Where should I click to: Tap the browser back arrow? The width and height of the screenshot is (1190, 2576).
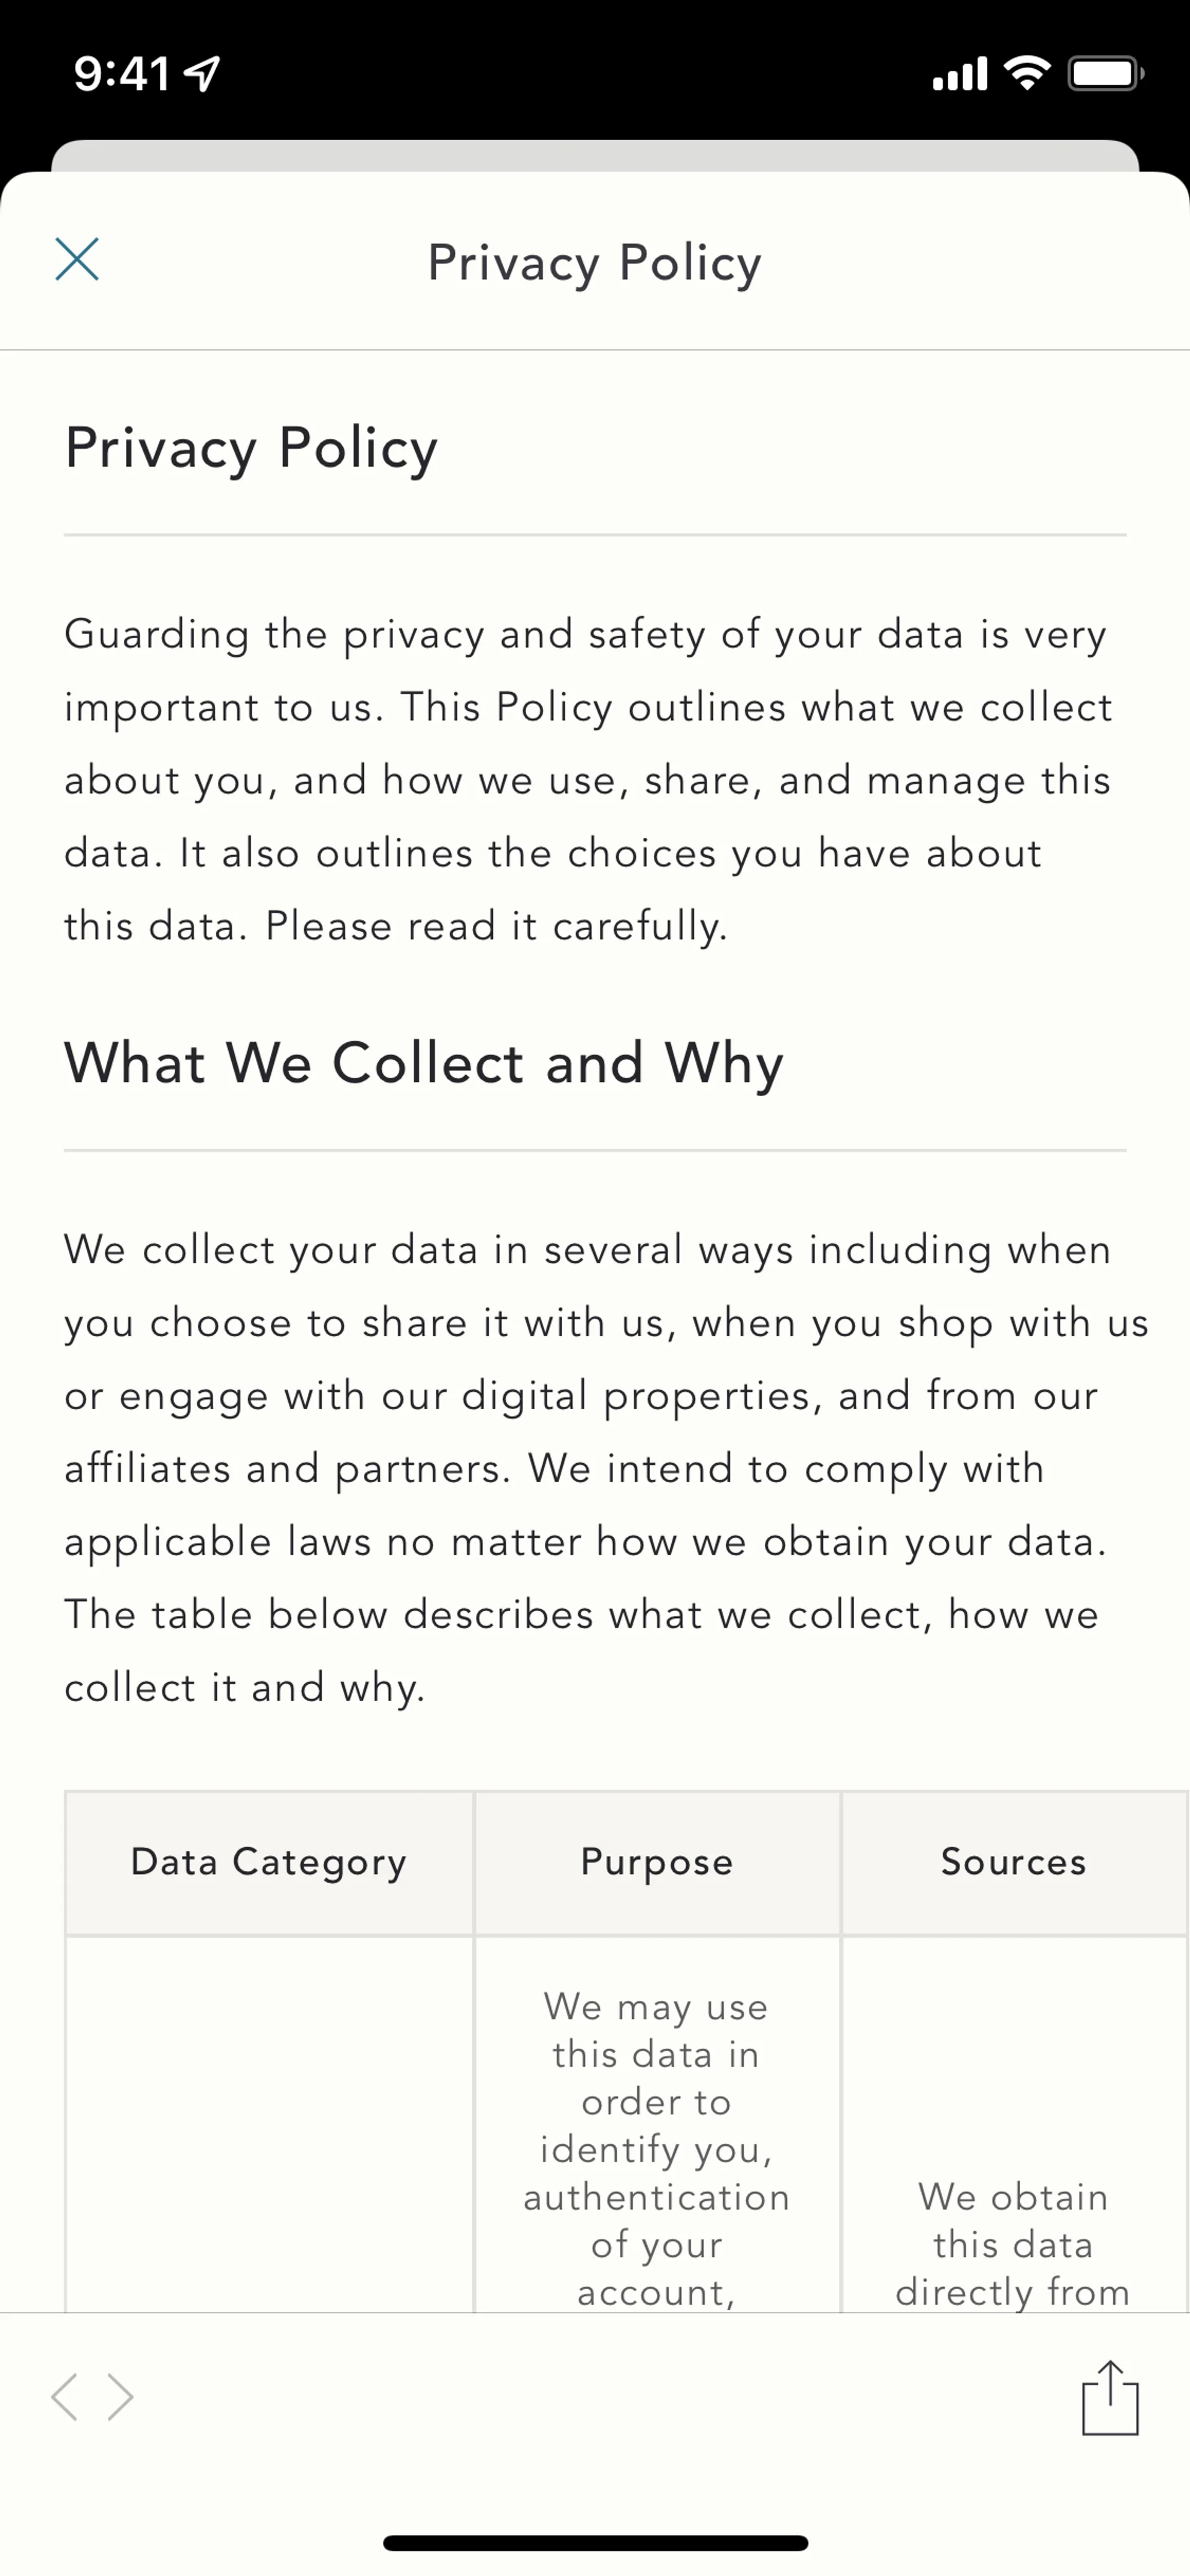[x=65, y=2397]
